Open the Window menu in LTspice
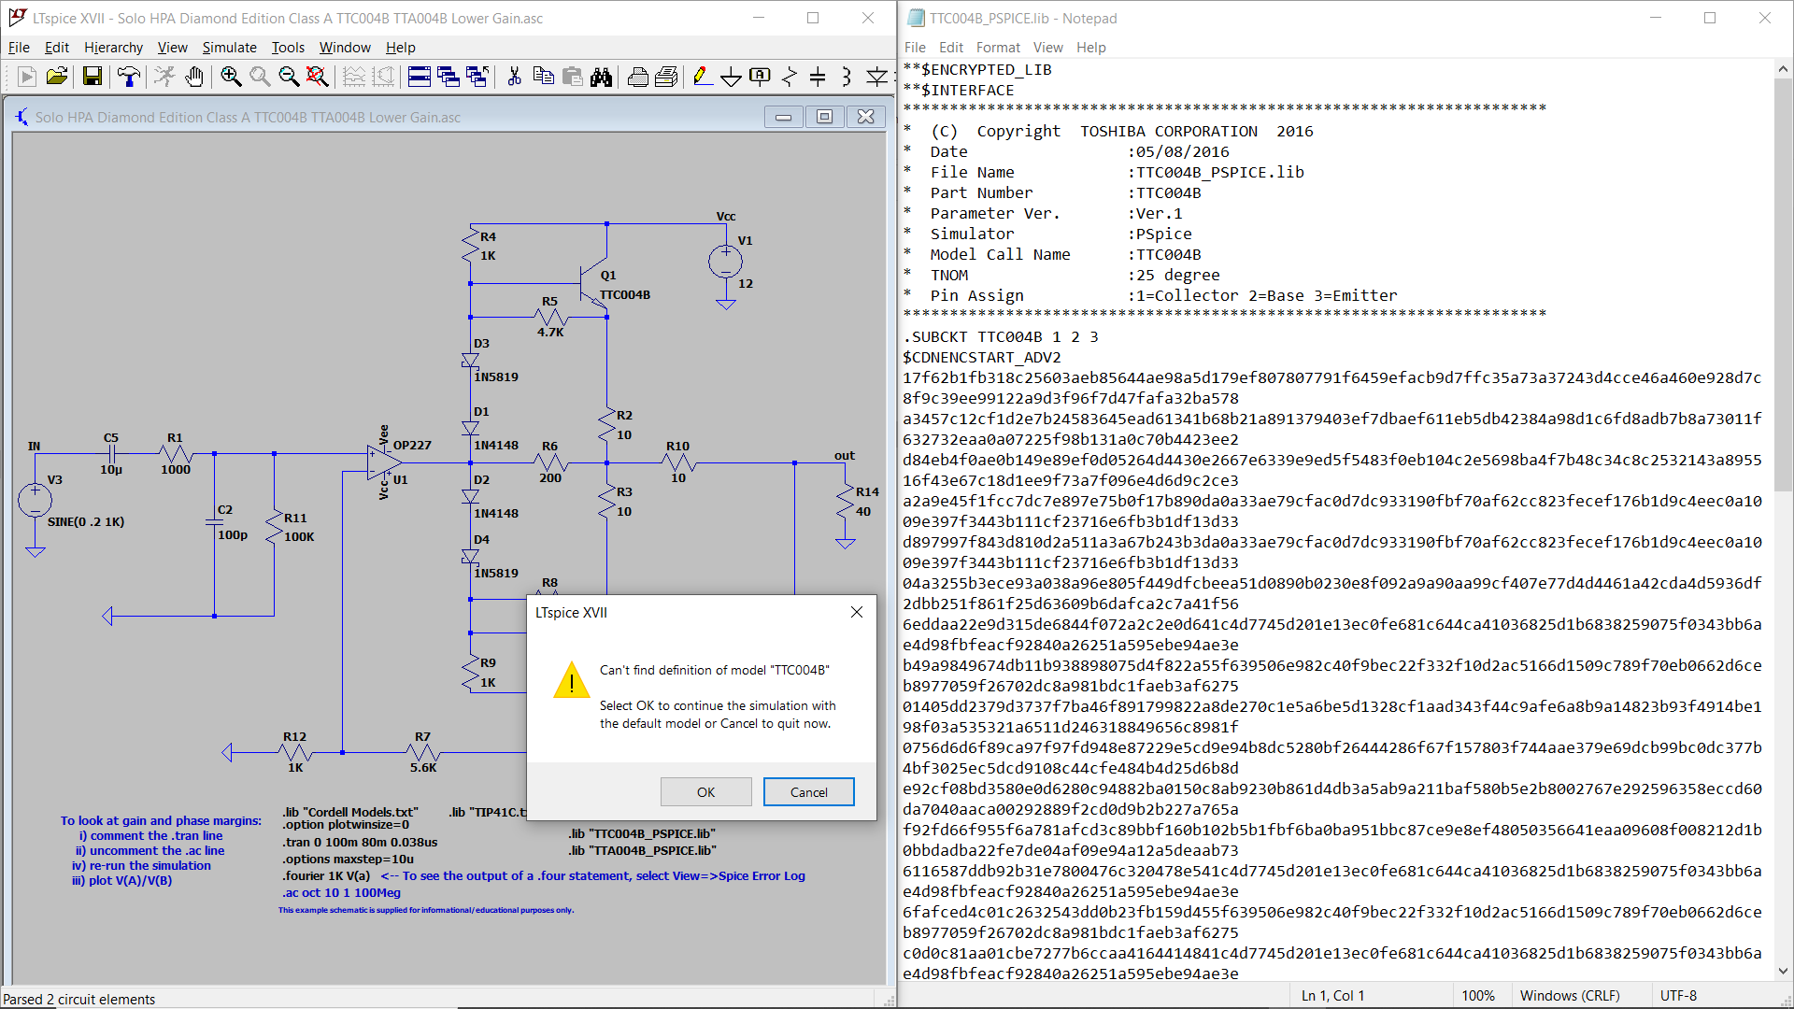 [x=345, y=48]
